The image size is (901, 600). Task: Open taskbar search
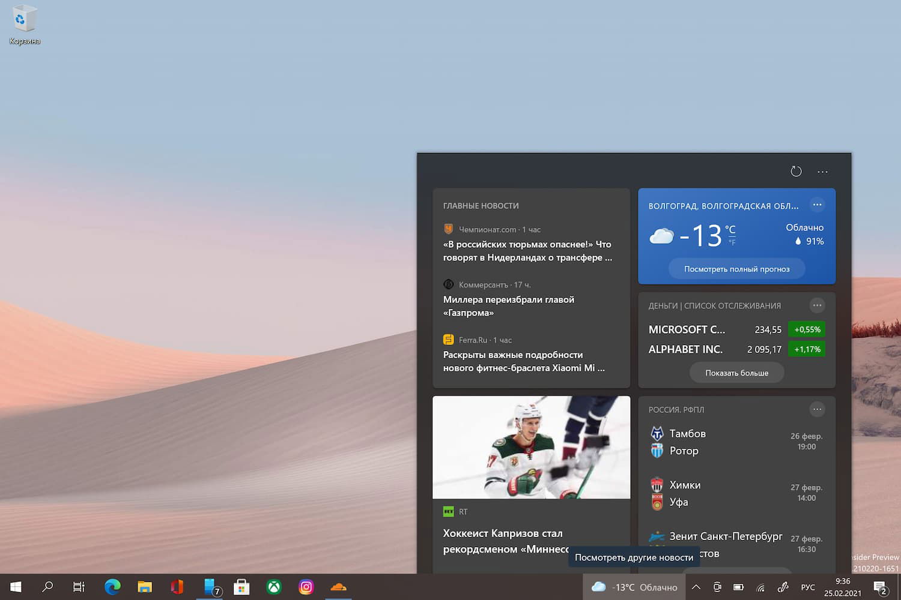click(47, 587)
